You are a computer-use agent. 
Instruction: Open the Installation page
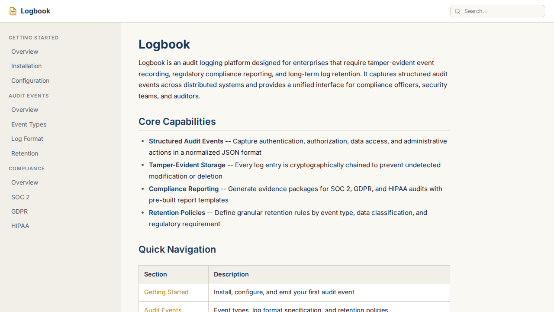tap(26, 66)
